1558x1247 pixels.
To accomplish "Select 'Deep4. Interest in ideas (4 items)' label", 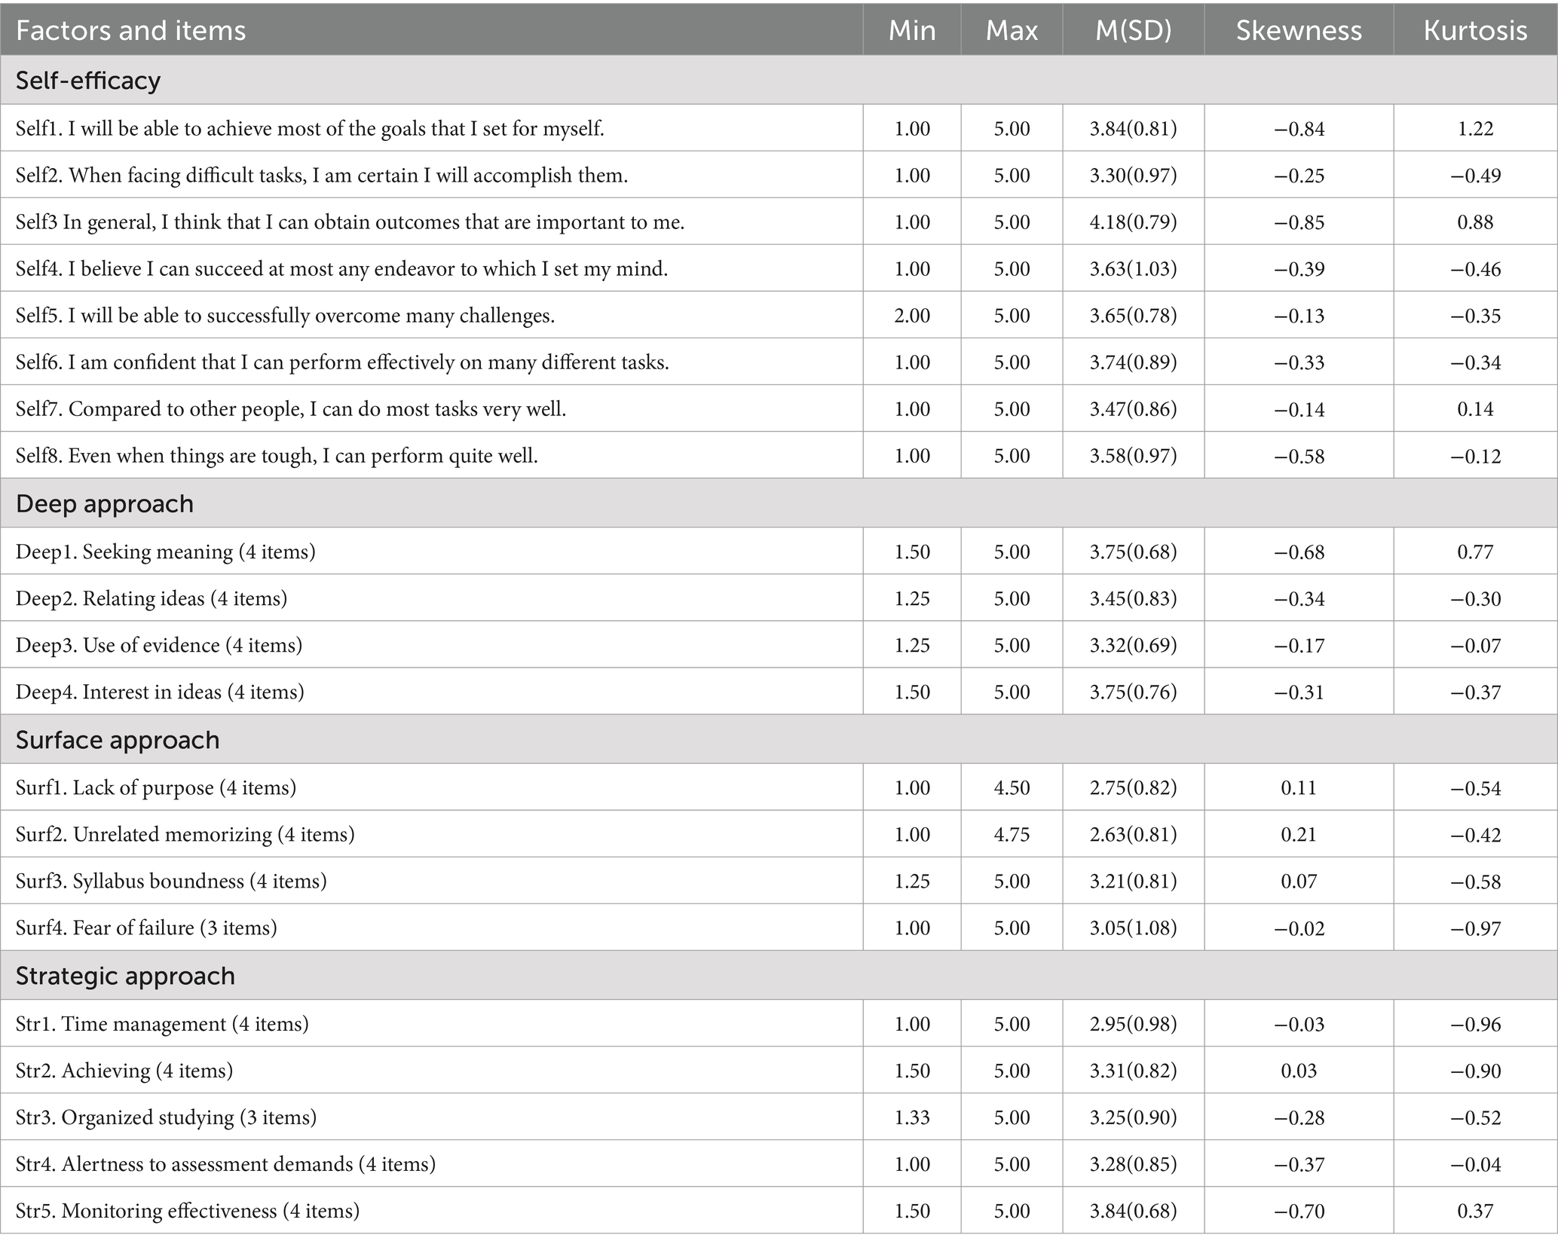I will click(x=160, y=692).
